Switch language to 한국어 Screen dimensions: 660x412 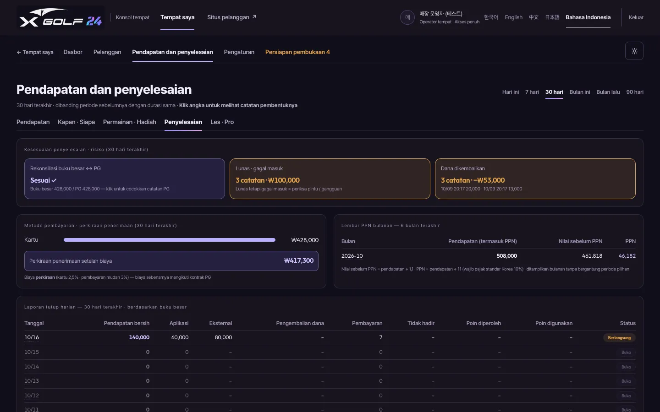491,17
